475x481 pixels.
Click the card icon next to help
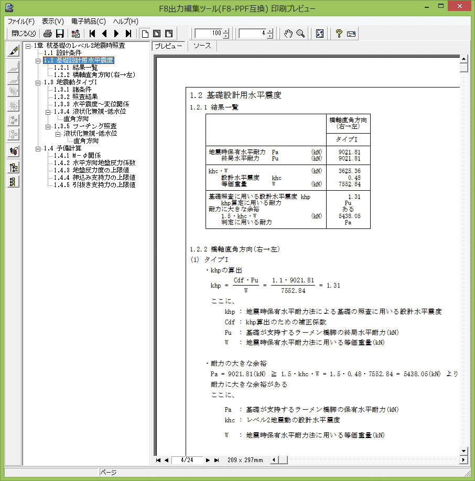351,34
